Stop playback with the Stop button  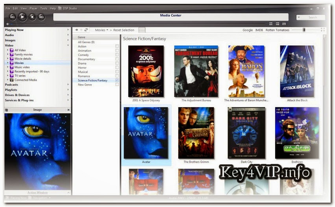click(x=32, y=17)
